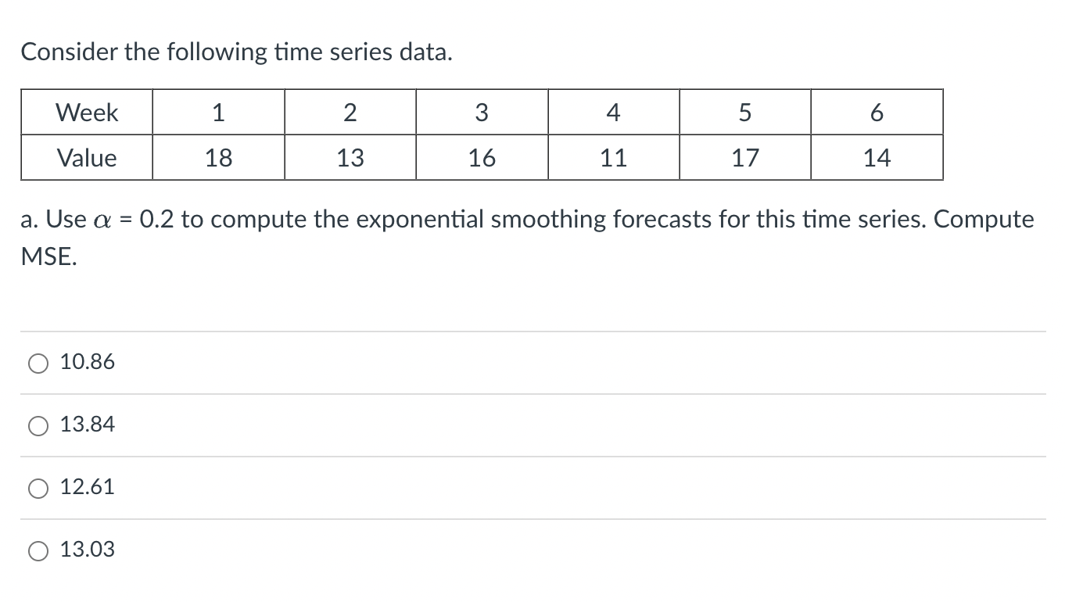
Task: Click the title reading Consider the following time series
Action: click(236, 52)
